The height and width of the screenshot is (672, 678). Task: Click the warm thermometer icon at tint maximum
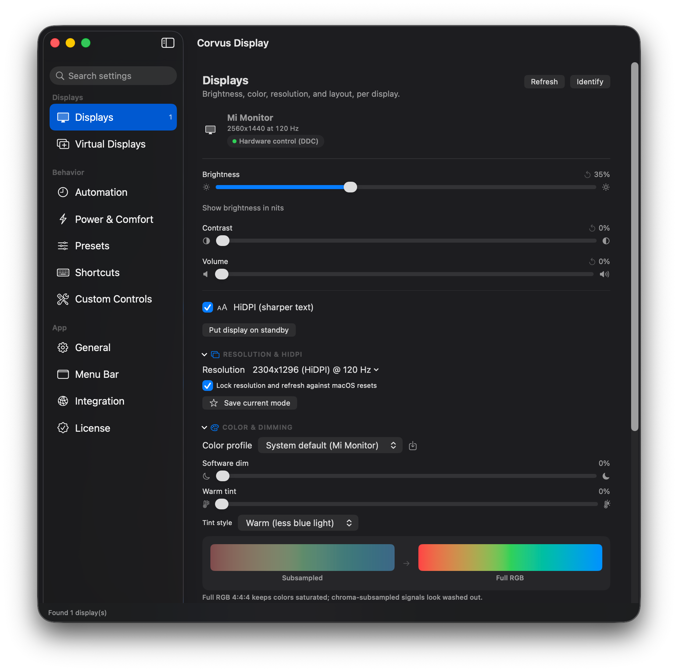point(607,504)
